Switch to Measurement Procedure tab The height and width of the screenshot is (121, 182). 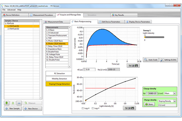tap(42, 15)
